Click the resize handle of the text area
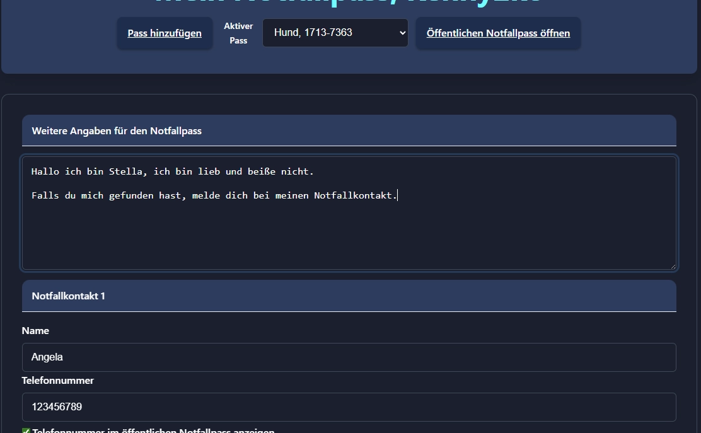Image resolution: width=701 pixels, height=433 pixels. click(x=673, y=266)
